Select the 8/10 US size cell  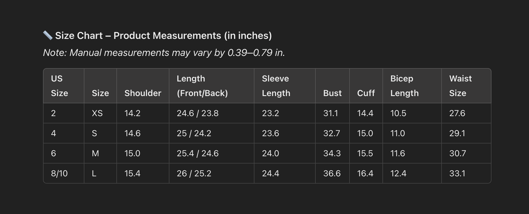[59, 173]
